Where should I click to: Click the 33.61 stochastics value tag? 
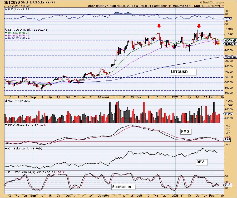[x=228, y=185]
